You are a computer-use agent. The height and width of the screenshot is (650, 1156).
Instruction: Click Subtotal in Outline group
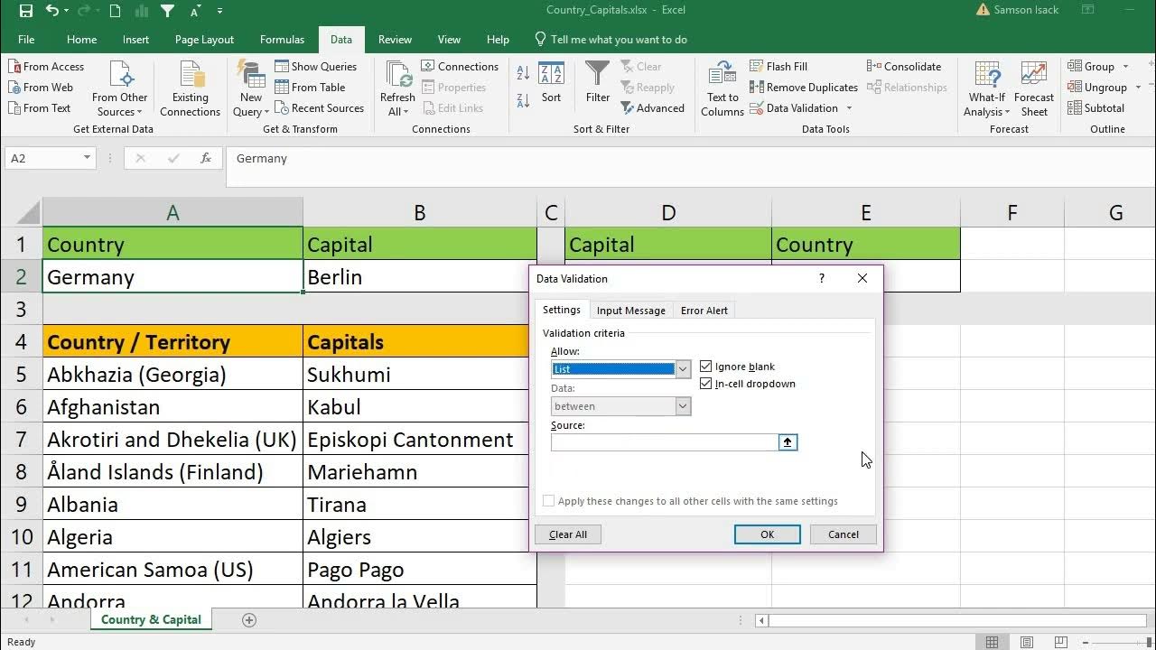tap(1096, 108)
